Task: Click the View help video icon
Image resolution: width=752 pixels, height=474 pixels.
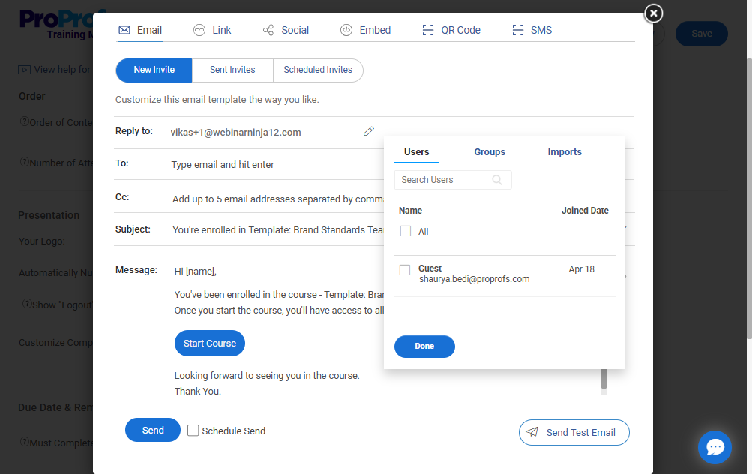Action: click(24, 70)
